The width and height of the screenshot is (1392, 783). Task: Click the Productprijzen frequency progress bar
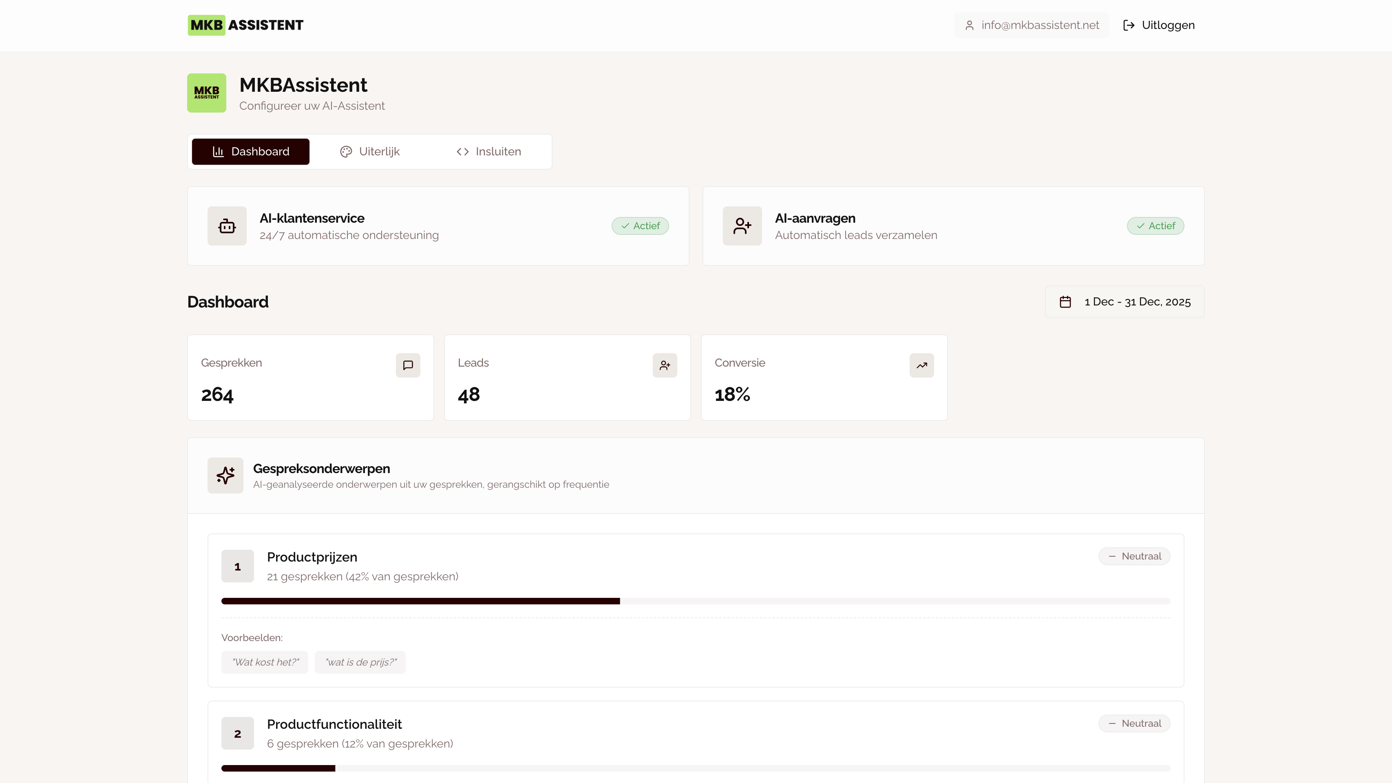(696, 601)
